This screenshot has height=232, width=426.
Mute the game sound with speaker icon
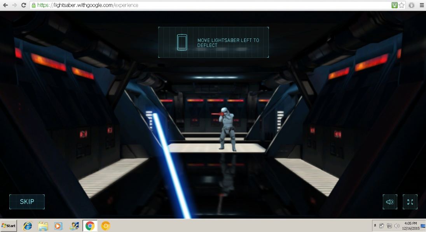[x=390, y=202]
